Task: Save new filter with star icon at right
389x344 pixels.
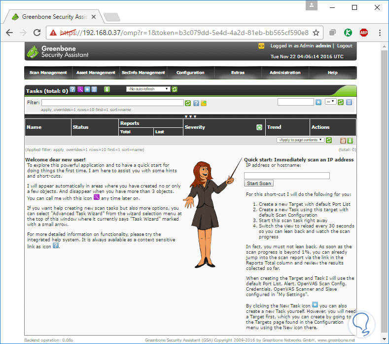Action: tap(318, 102)
